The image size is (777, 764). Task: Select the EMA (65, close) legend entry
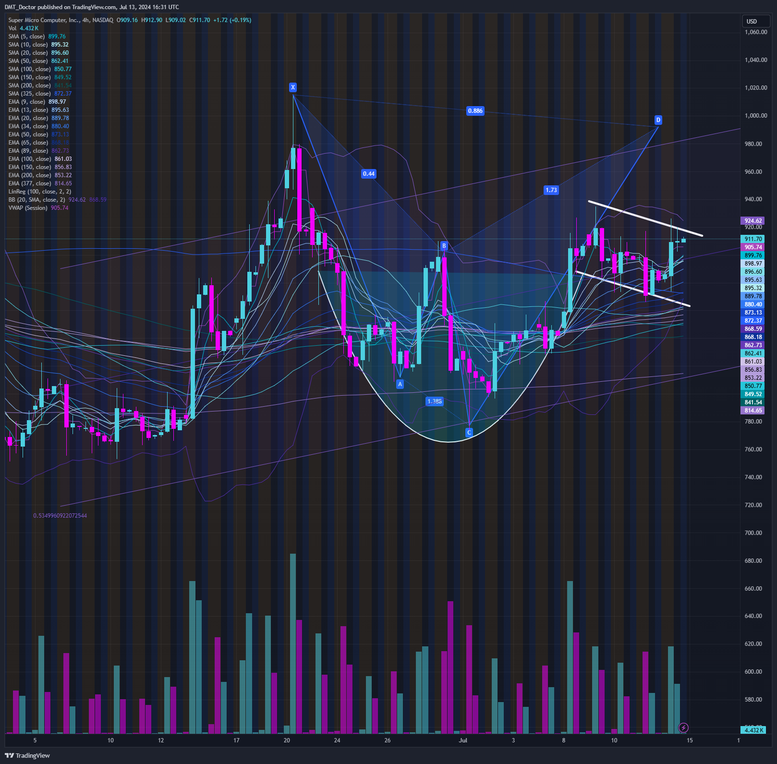38,143
